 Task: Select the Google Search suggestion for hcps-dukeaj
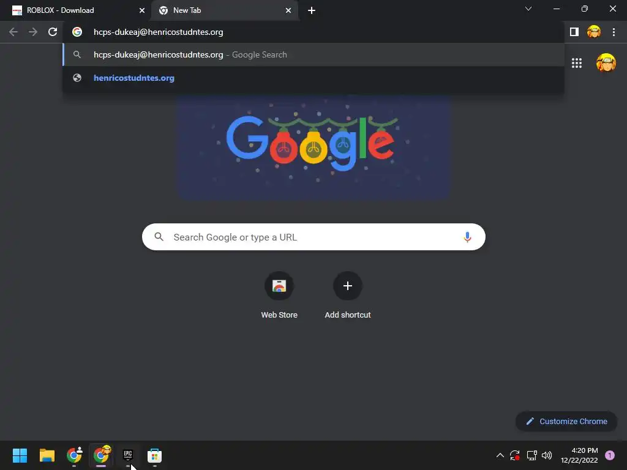pos(313,54)
